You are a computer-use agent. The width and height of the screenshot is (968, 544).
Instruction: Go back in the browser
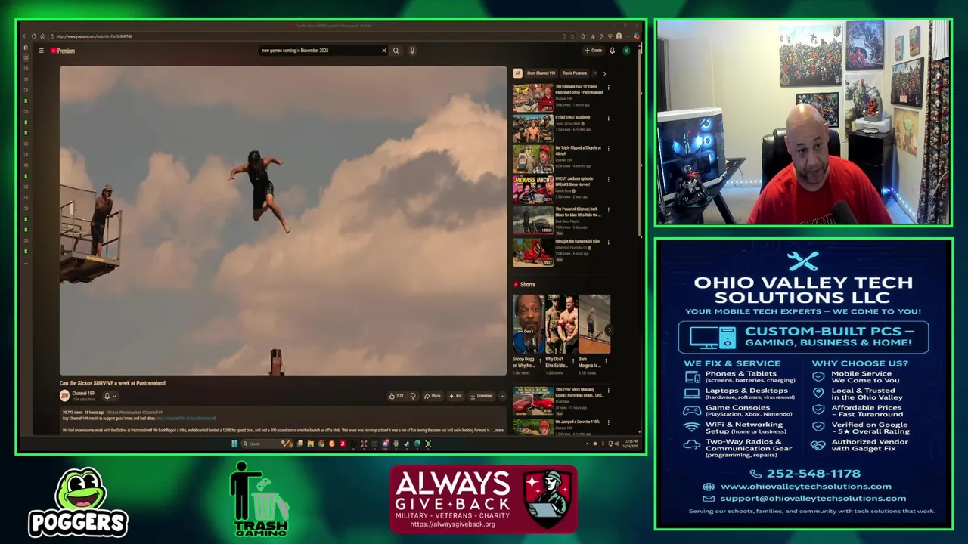pyautogui.click(x=25, y=36)
